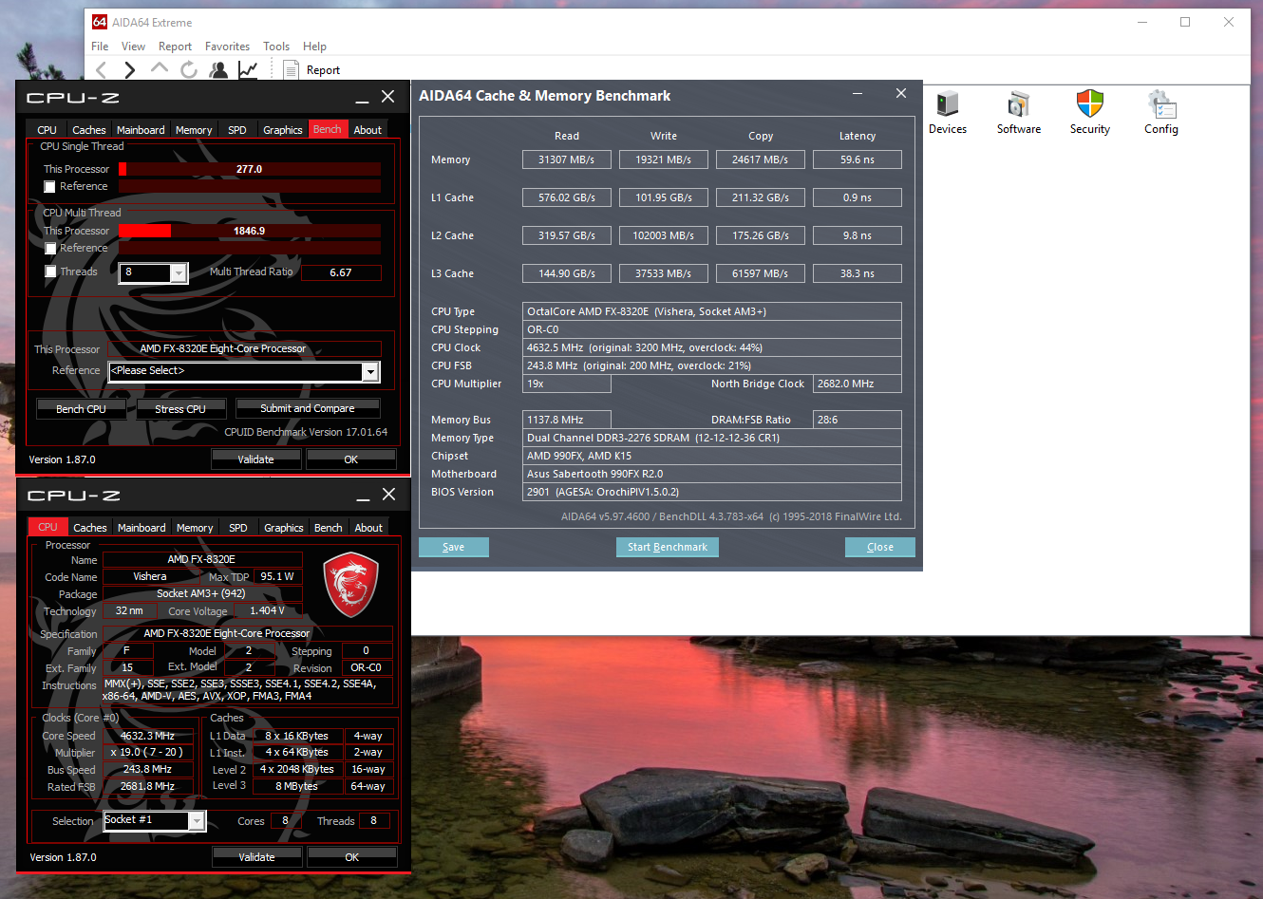Go back using AIDA64 toolbar back arrow
Screen dimensions: 1263x899
(x=102, y=69)
